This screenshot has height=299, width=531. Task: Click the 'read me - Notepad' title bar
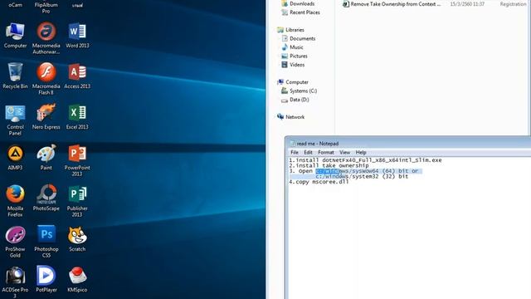408,144
